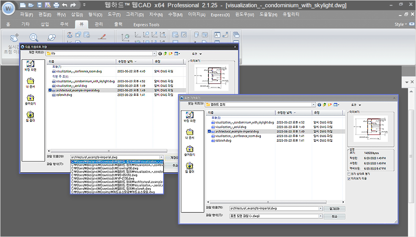The width and height of the screenshot is (416, 237).
Task: Select the realtime Pan hand tool in ribbon
Action: coord(14,38)
